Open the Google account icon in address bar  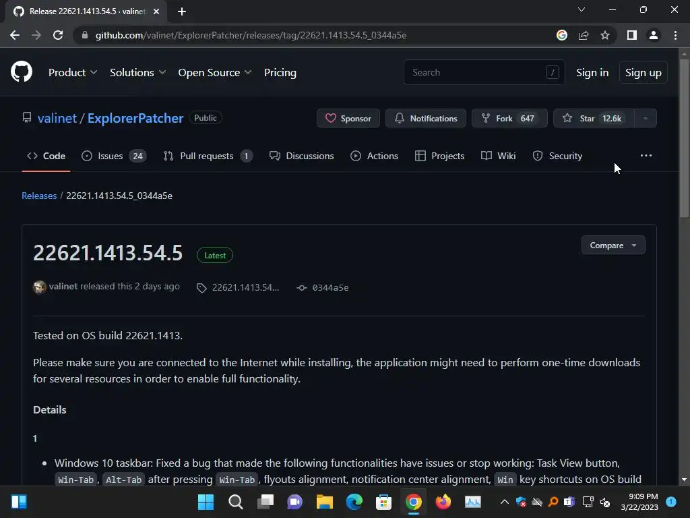(562, 35)
